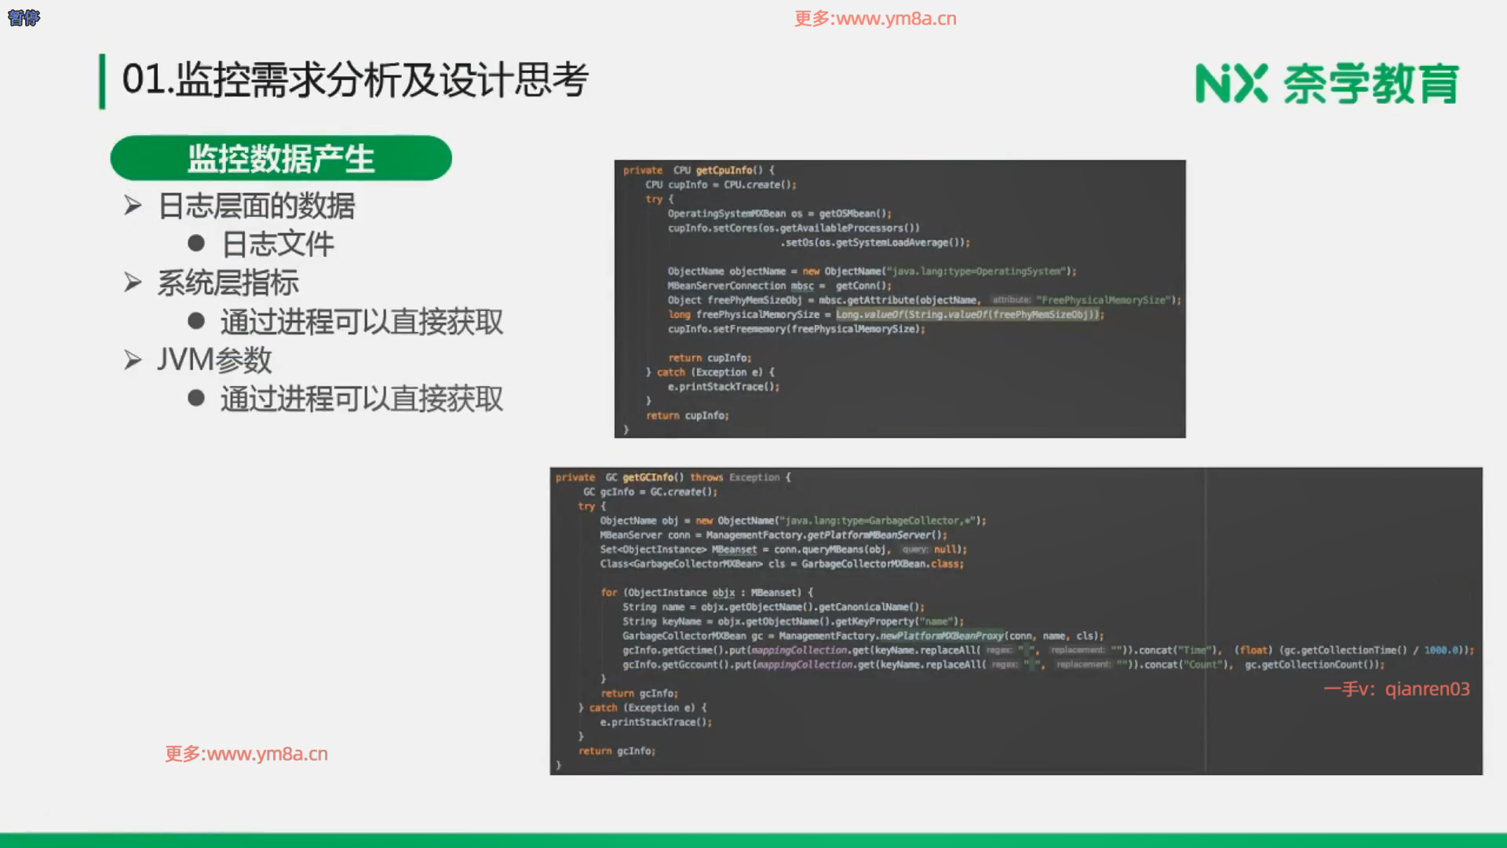The image size is (1507, 848).
Task: Click the arrow bullet before 日志层面的数据
Action: tap(133, 206)
